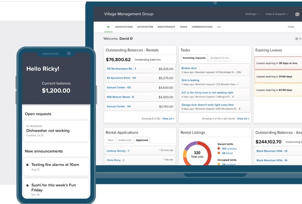
Task: Expand leases expiring in 30 days or less
Action: click(x=277, y=63)
